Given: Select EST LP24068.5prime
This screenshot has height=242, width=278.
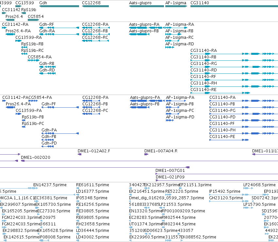Looking at the screenshot, I should click(259, 185).
